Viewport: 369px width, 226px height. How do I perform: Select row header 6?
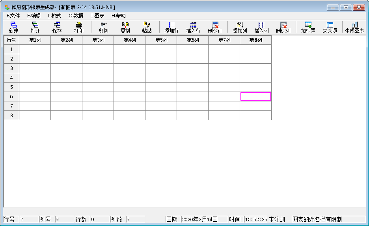point(11,96)
